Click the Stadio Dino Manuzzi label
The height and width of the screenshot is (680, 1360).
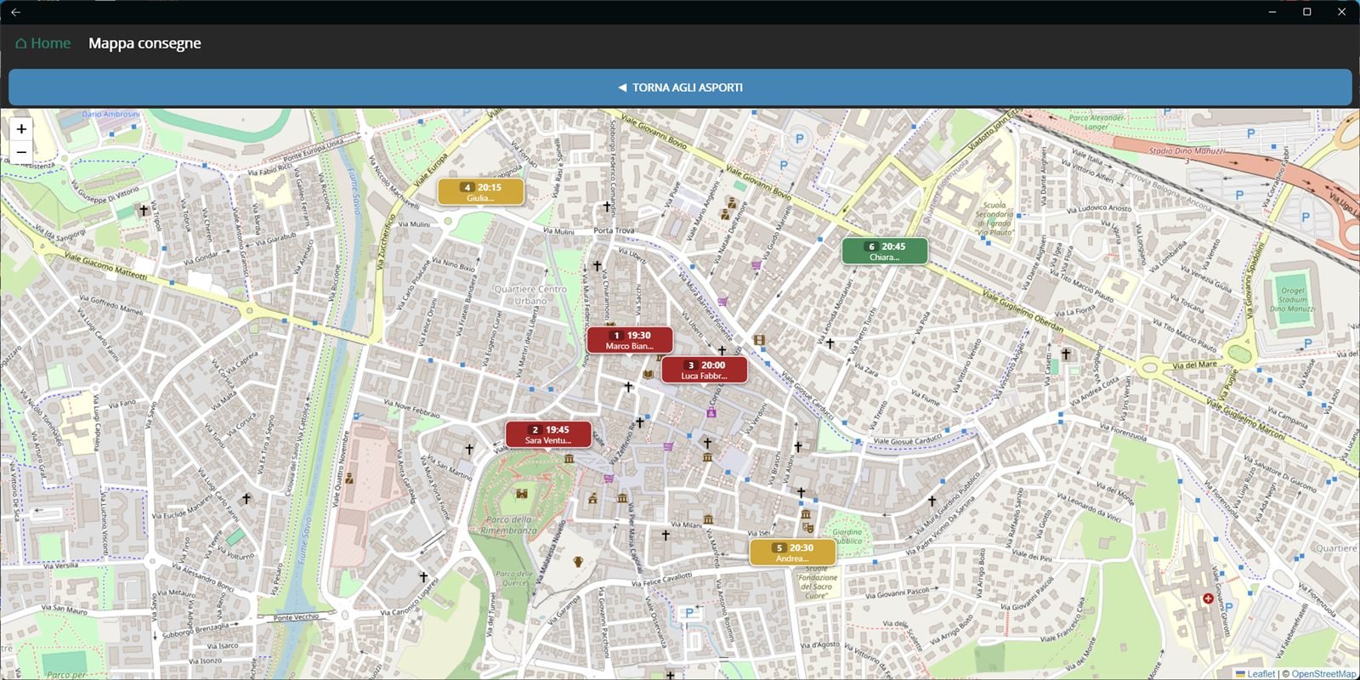tap(1187, 150)
